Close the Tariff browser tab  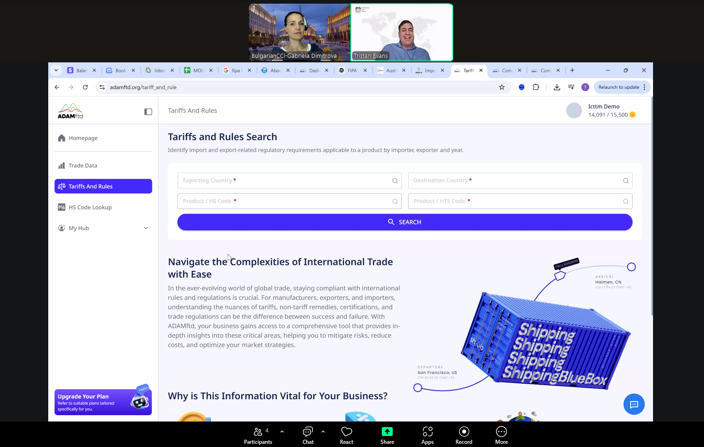(481, 71)
